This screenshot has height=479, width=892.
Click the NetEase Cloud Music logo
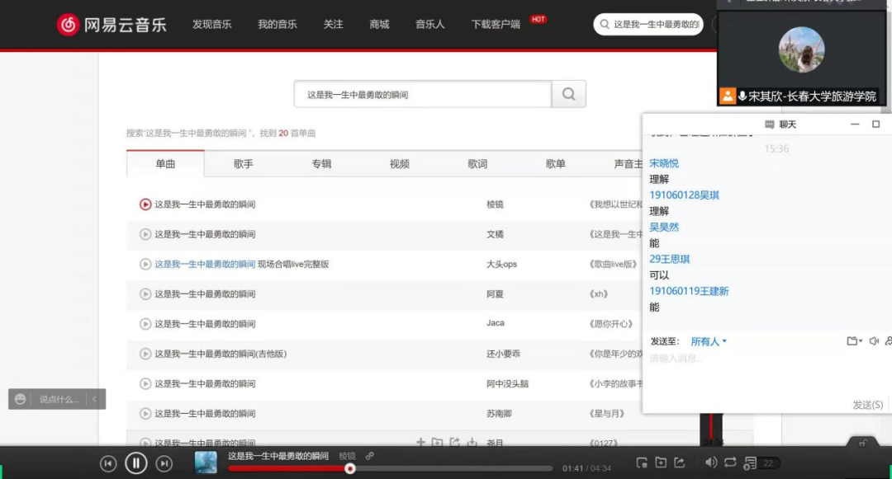point(111,25)
